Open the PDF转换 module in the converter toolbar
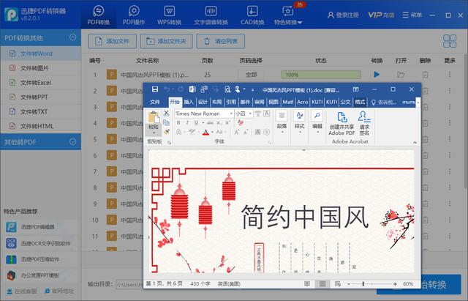 tap(99, 15)
